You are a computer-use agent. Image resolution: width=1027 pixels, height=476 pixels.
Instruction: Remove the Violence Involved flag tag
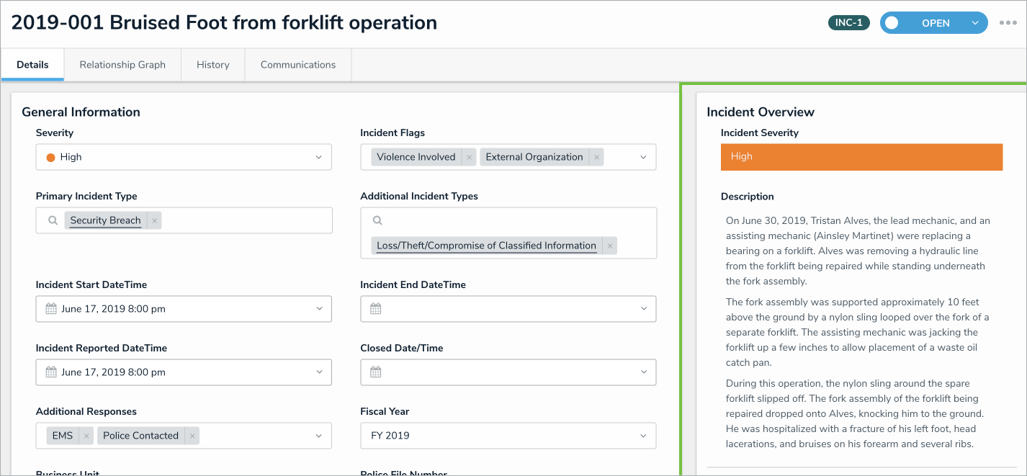click(x=469, y=157)
